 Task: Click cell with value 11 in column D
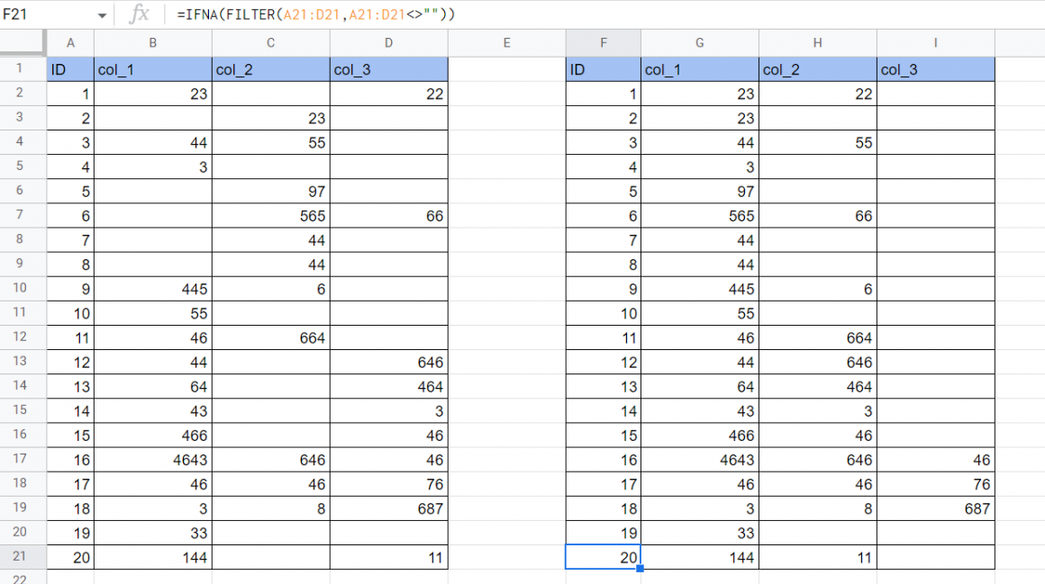tap(388, 557)
